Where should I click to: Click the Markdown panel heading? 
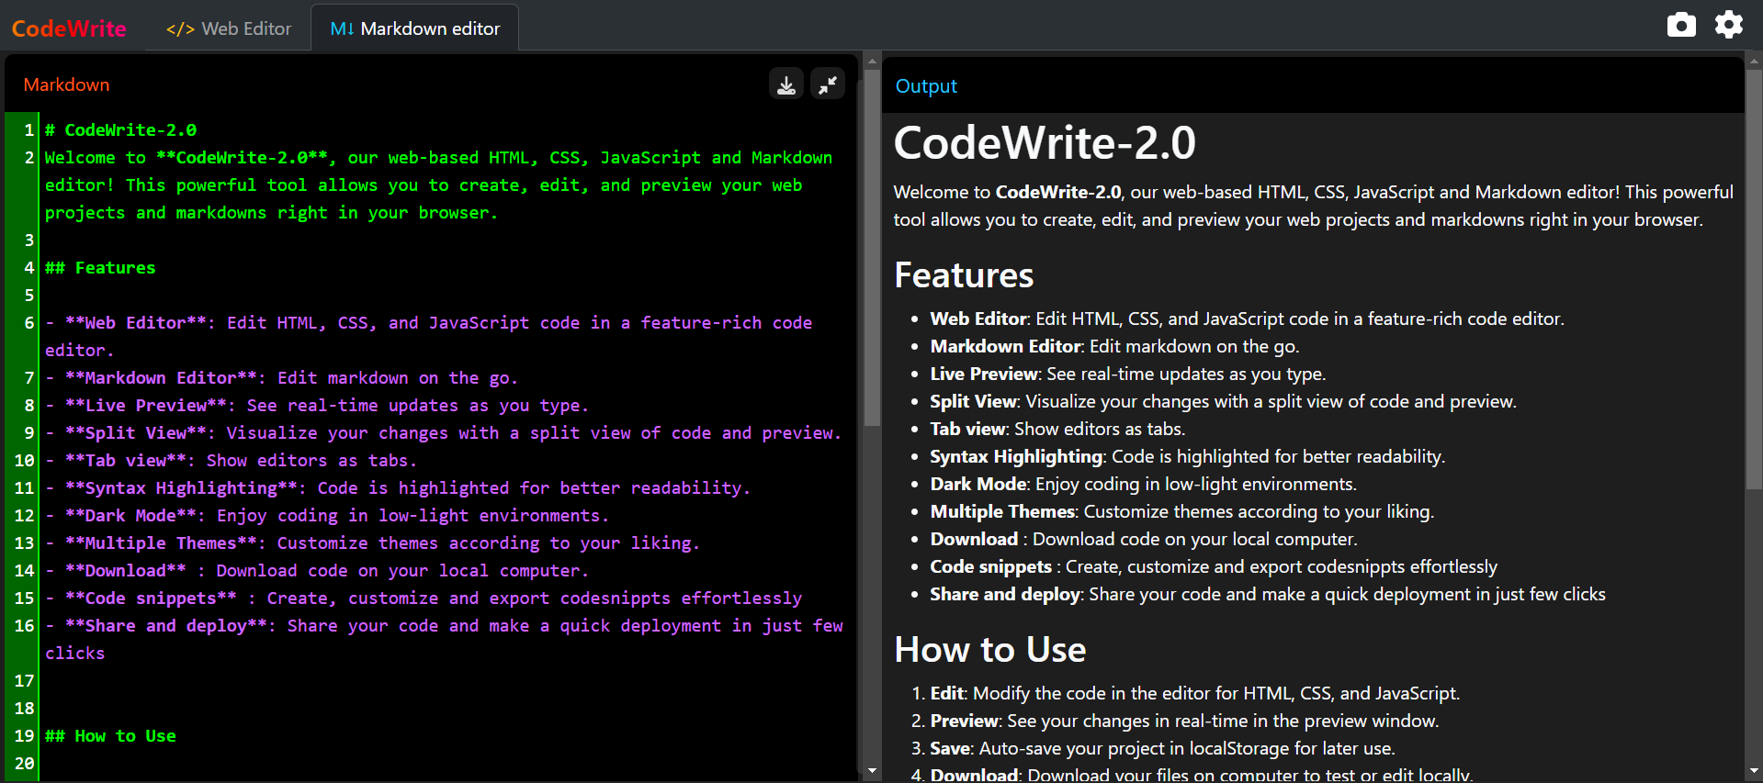click(66, 84)
